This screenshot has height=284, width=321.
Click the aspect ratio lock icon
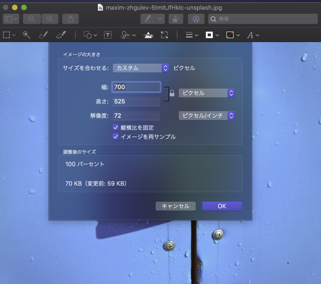[x=172, y=93]
